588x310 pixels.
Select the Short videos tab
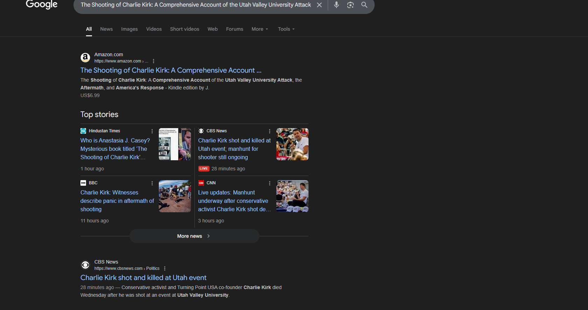(184, 29)
